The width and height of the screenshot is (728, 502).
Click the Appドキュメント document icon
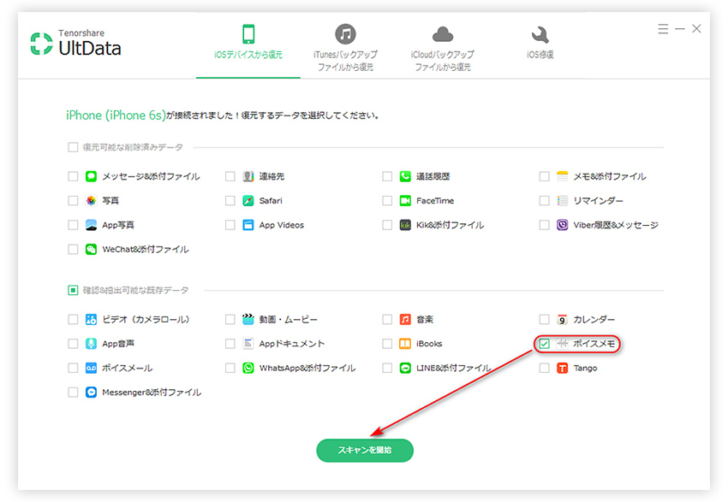point(248,344)
